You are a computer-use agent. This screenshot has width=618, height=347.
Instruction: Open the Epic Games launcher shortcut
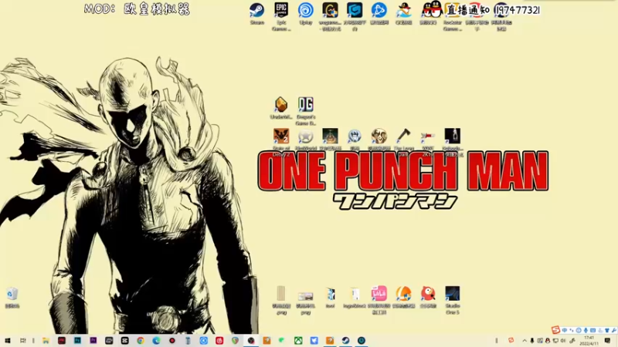281,15
